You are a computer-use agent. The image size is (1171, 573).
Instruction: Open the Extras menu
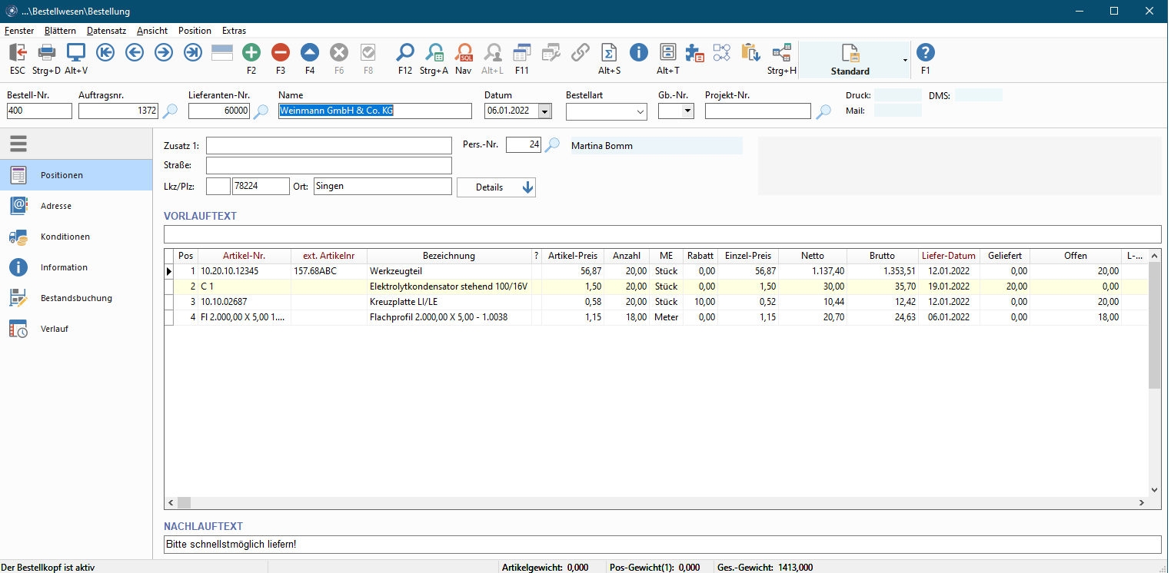tap(234, 31)
